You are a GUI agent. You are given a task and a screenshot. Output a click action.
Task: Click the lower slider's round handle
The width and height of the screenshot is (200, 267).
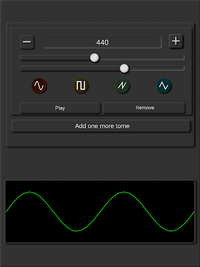pyautogui.click(x=124, y=68)
